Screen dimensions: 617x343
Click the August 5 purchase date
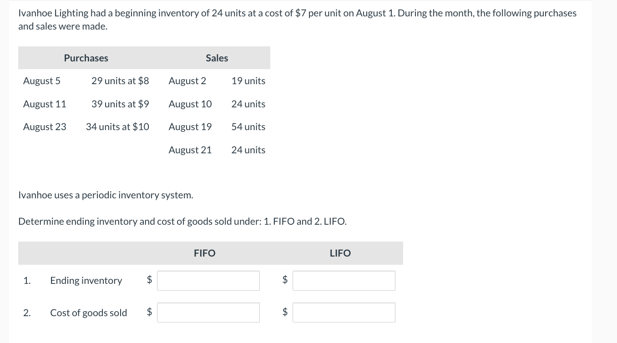coord(42,81)
